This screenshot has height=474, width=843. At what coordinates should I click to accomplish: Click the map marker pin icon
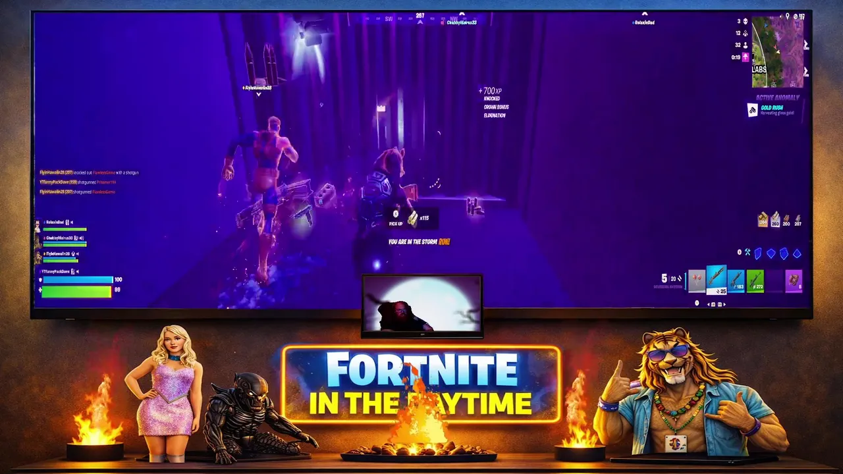point(787,16)
